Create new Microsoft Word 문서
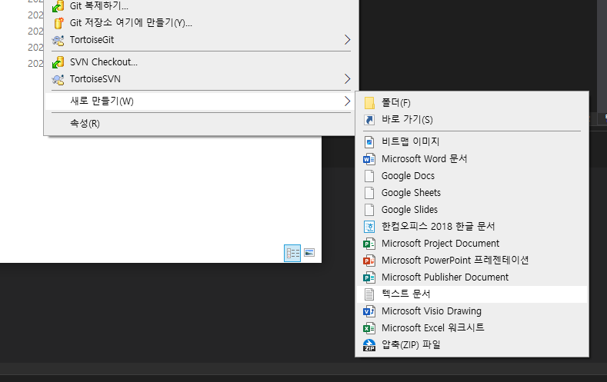The width and height of the screenshot is (607, 382). [x=472, y=159]
